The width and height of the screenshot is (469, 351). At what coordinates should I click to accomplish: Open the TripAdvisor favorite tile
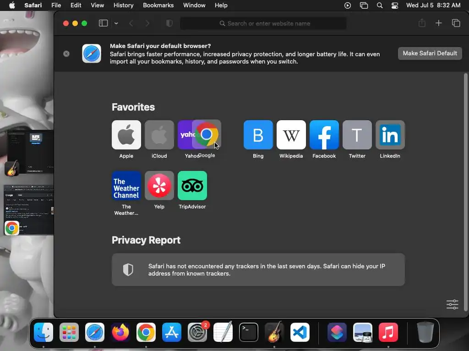(x=192, y=186)
